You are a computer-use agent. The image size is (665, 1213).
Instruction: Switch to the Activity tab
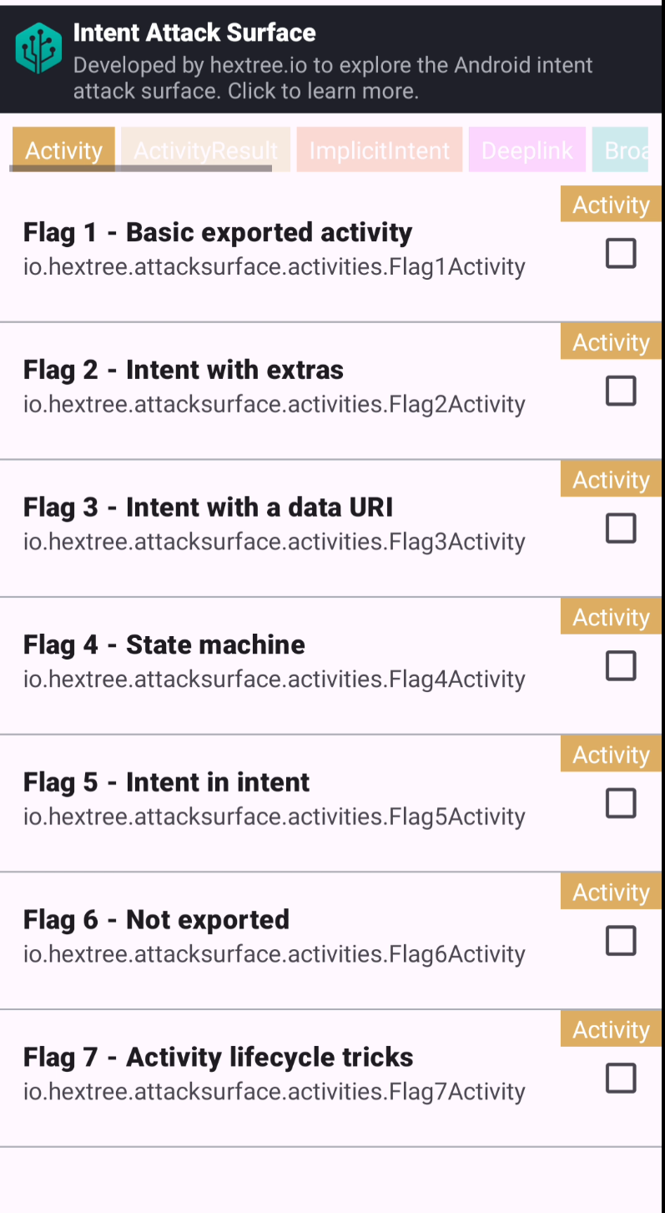[x=63, y=150]
